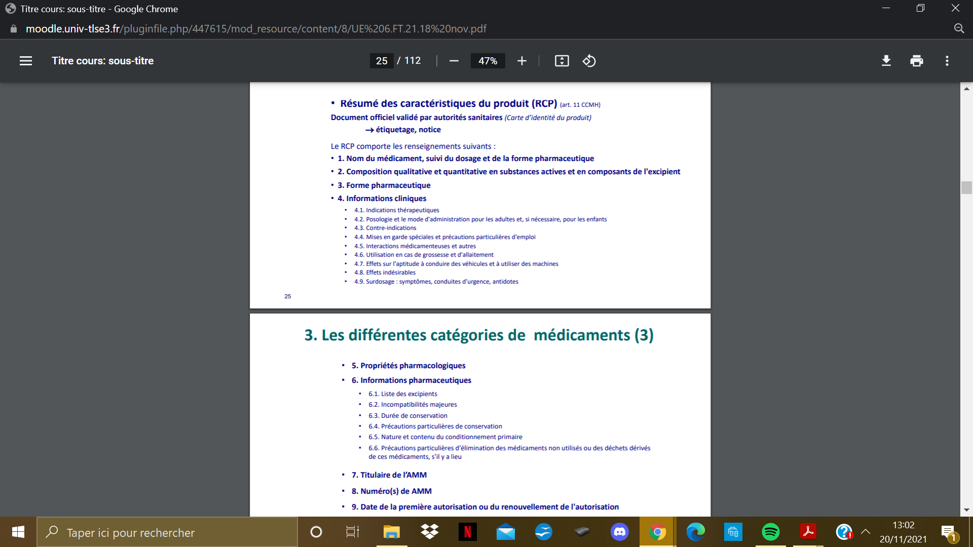Print the PDF document
The image size is (973, 547).
click(x=916, y=61)
